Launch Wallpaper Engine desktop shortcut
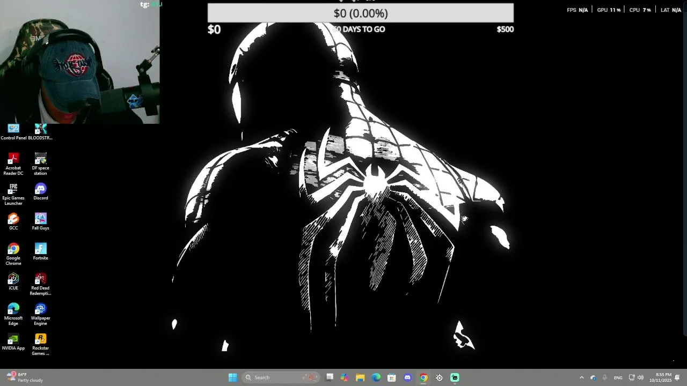Viewport: 687px width, 386px height. tap(40, 314)
